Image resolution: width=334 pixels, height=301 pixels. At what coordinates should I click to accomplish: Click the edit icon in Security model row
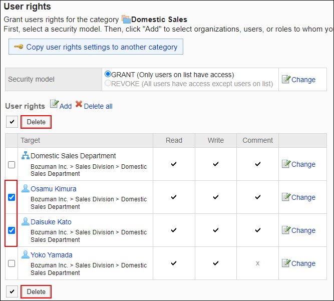click(286, 79)
